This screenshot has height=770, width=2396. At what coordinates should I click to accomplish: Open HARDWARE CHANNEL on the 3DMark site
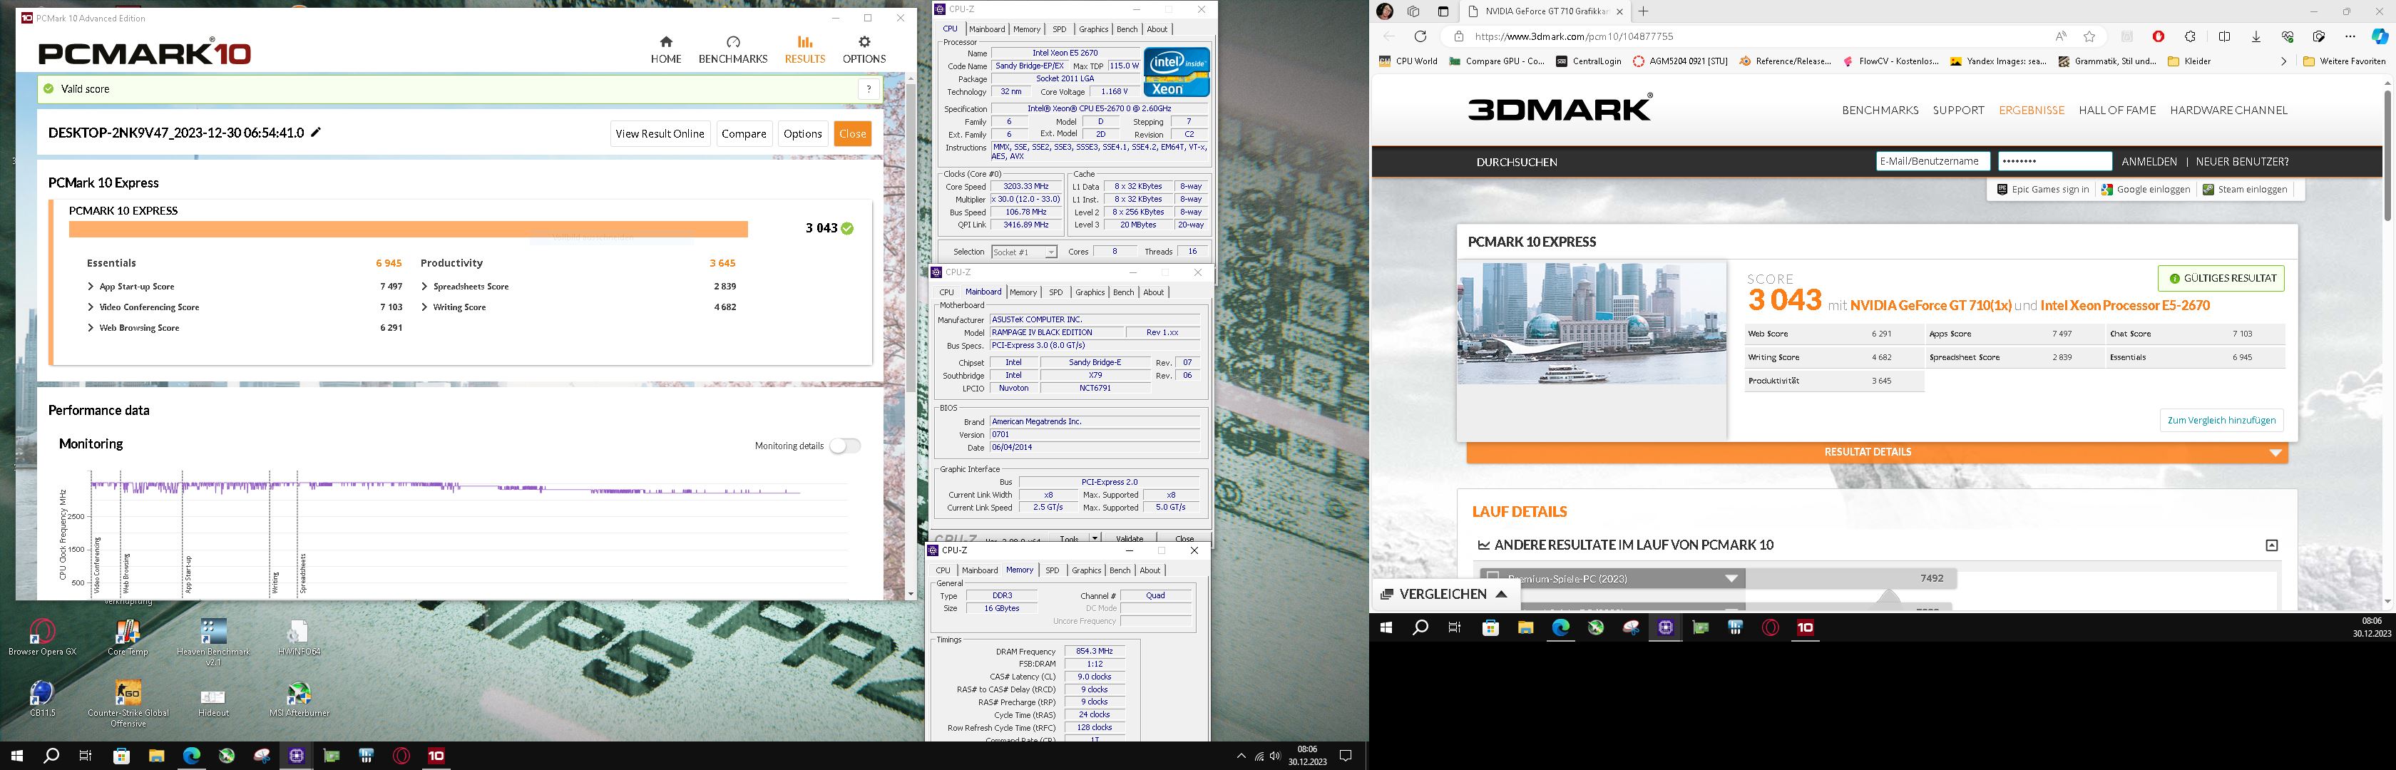(2228, 110)
